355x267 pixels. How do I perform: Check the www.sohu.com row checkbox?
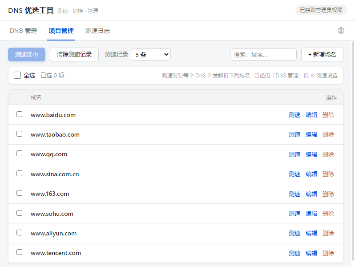pos(20,213)
